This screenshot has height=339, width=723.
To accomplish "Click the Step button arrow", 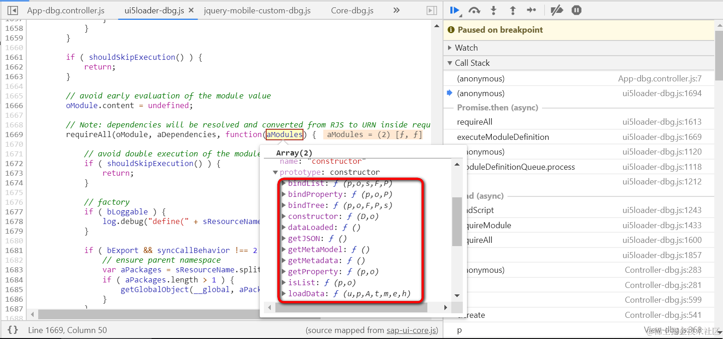I will coord(531,10).
